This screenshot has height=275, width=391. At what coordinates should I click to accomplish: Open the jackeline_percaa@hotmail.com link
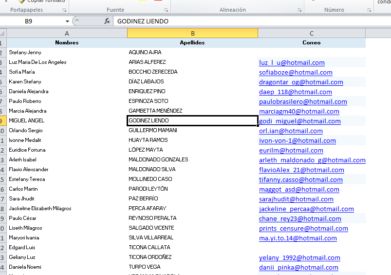[x=306, y=209]
